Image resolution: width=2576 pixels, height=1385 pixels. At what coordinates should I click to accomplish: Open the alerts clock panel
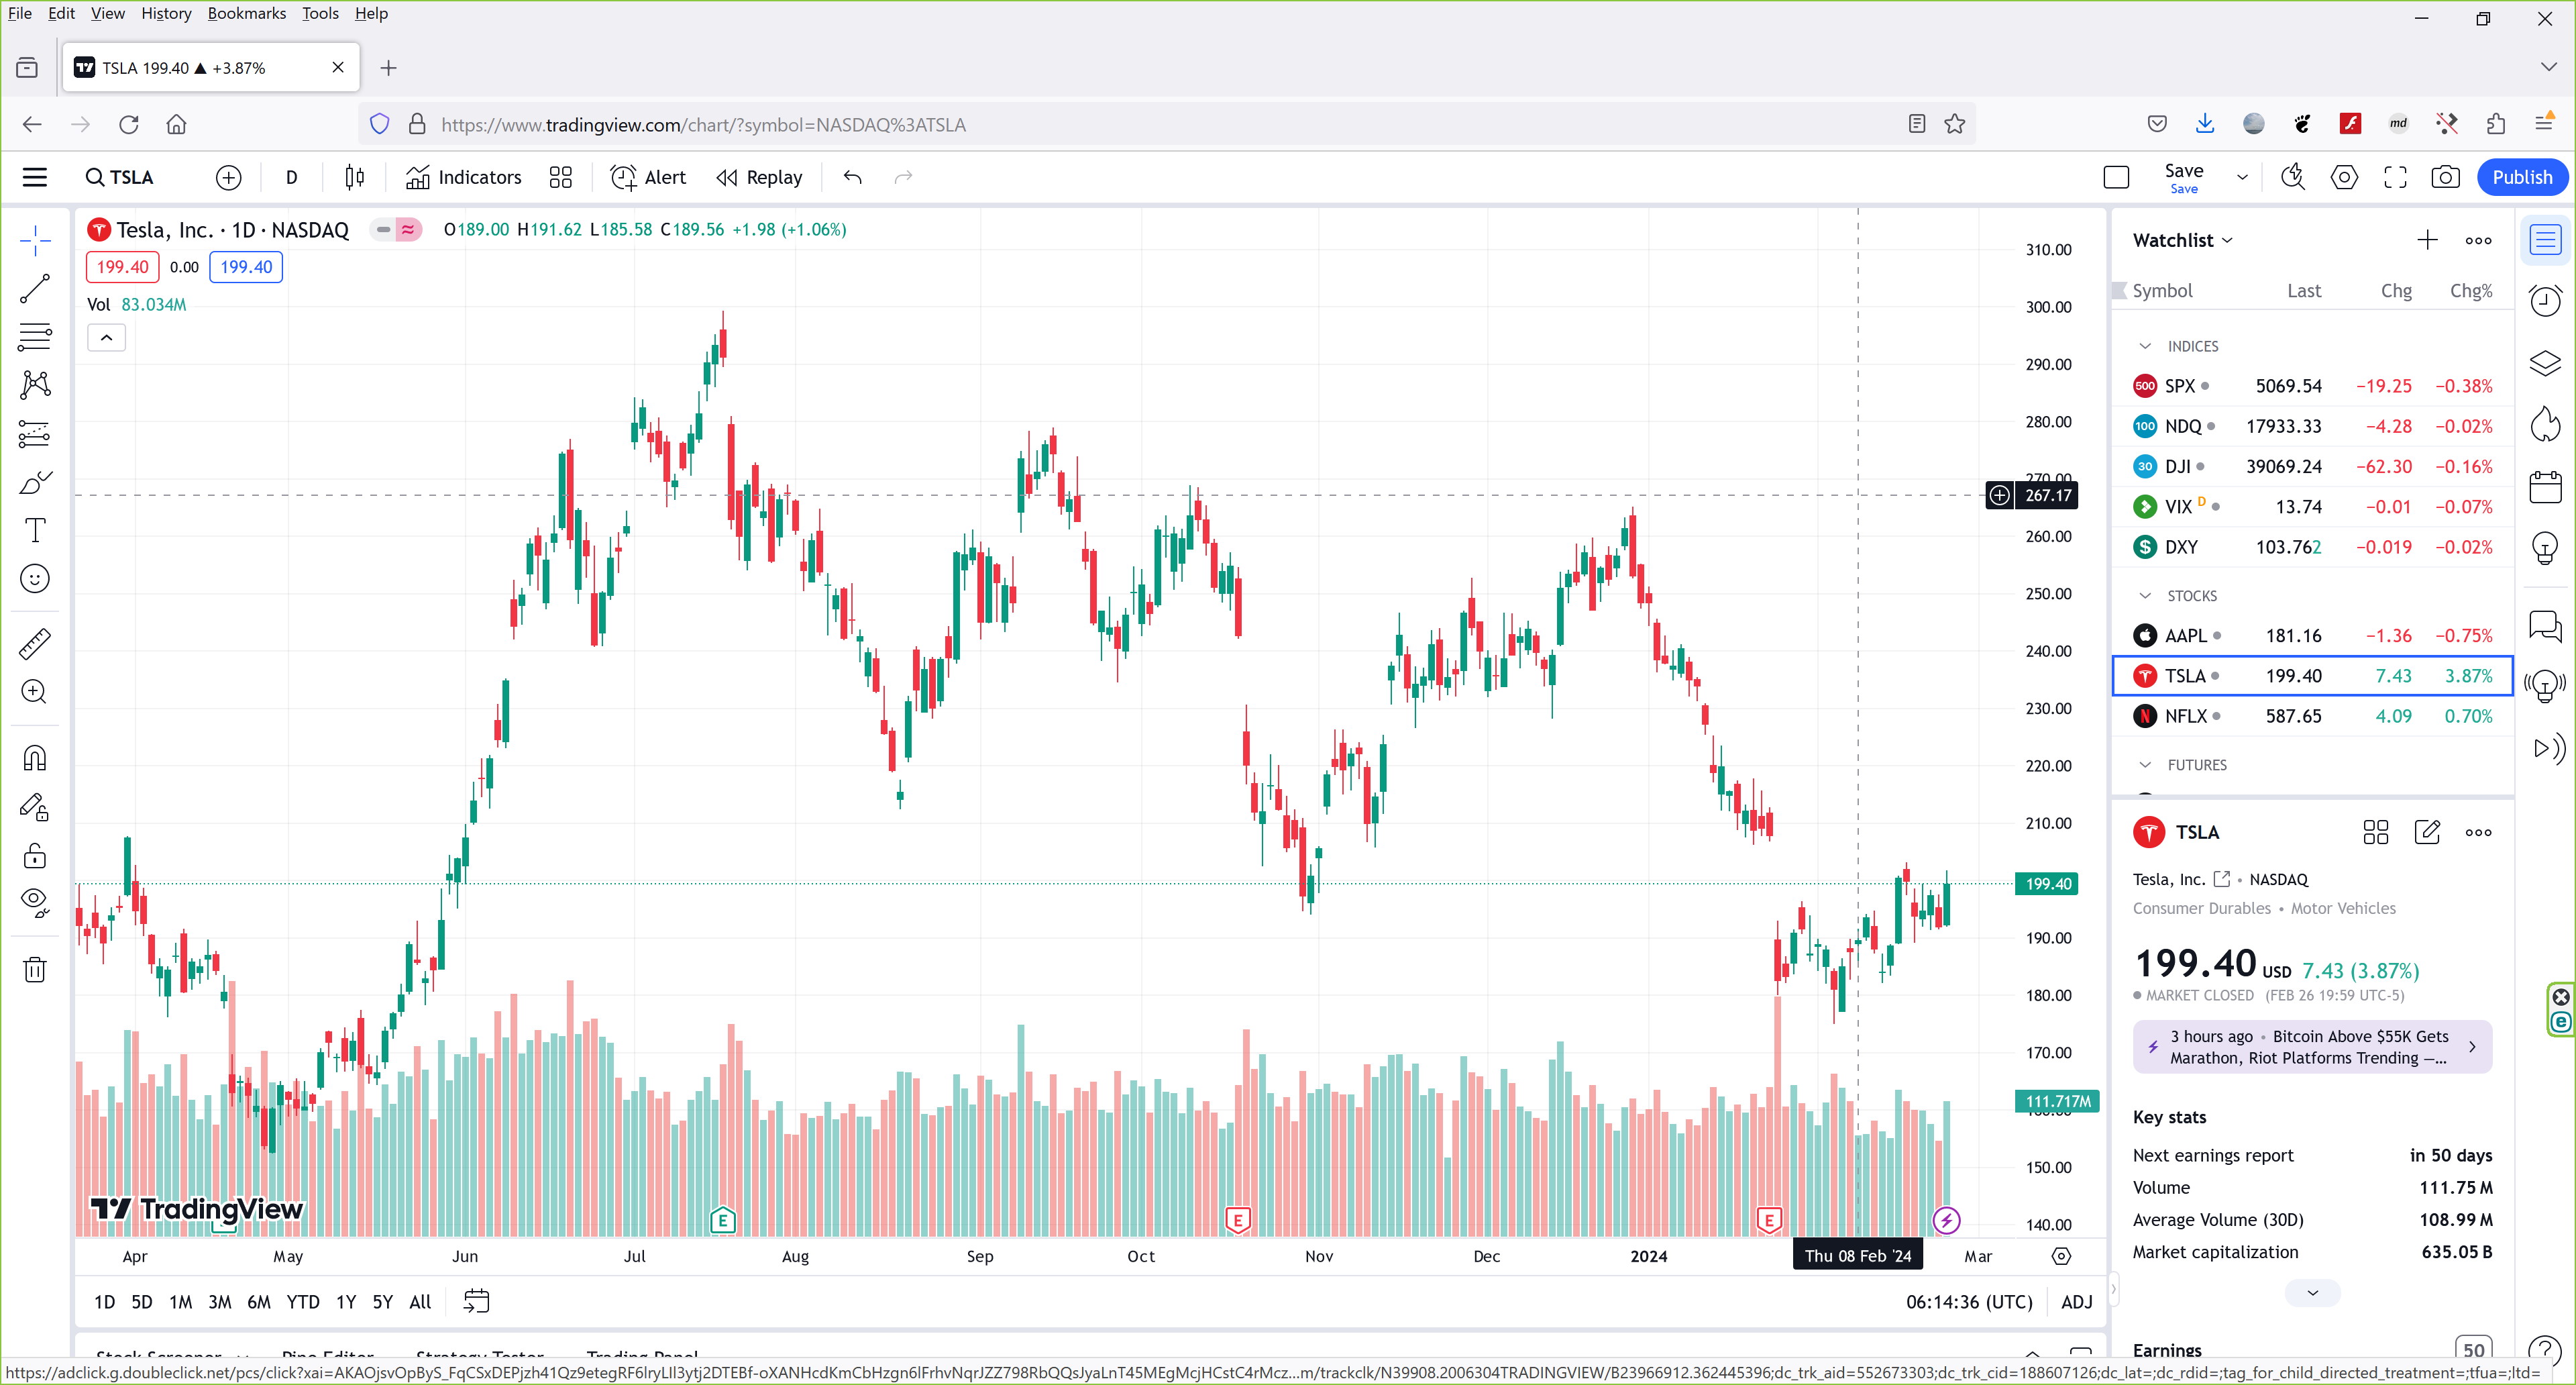pos(2545,301)
